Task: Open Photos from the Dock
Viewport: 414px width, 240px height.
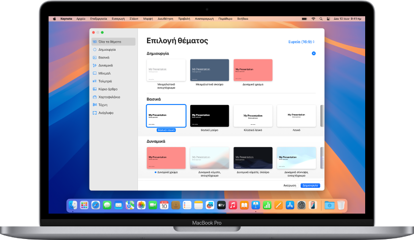Action: [x=141, y=205]
